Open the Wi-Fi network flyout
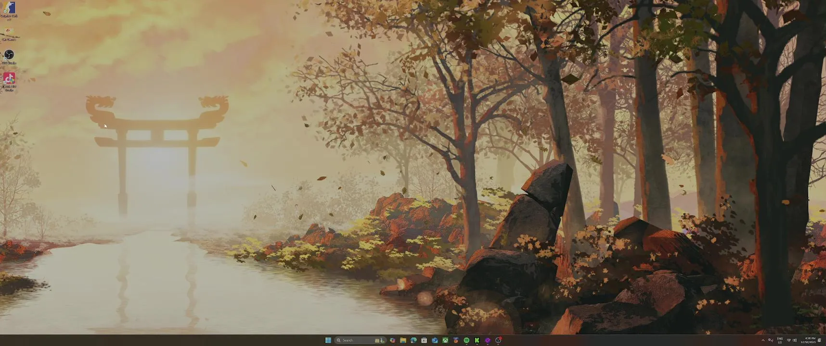The height and width of the screenshot is (346, 826). coord(789,340)
